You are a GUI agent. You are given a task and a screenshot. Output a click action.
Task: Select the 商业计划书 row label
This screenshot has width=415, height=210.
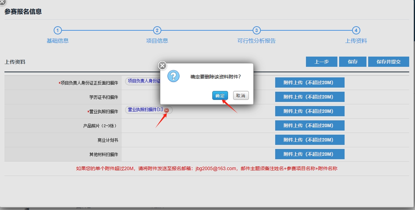[x=108, y=140]
